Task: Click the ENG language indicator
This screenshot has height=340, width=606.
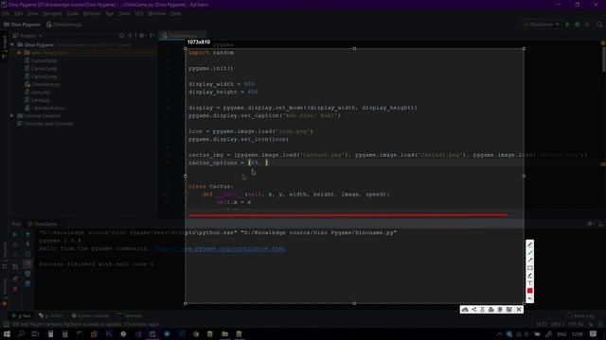Action: pos(561,334)
